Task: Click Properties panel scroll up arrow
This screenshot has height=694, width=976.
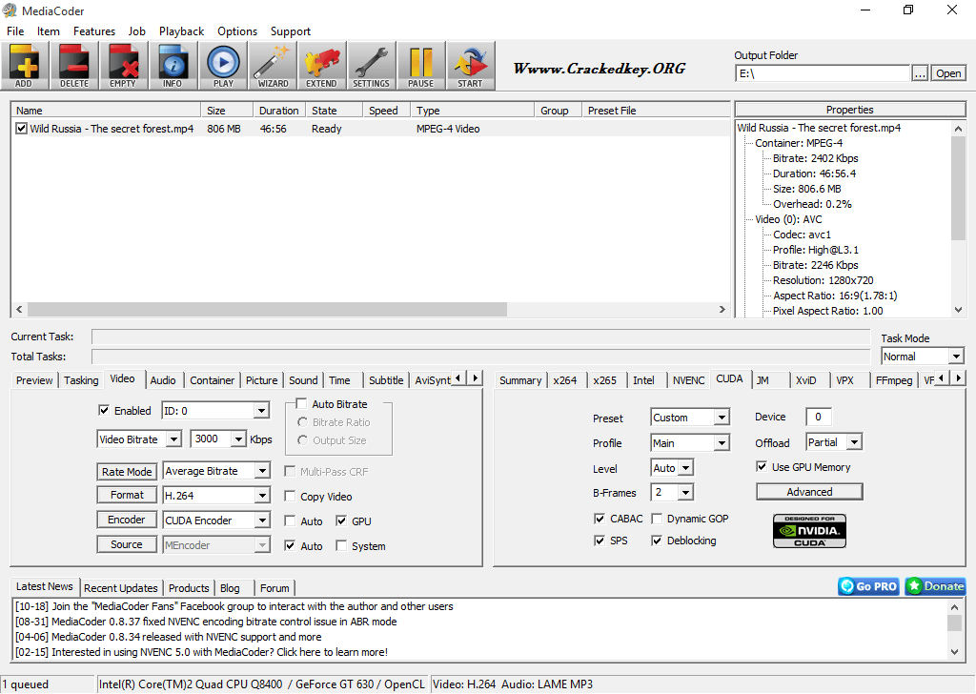Action: tap(958, 129)
